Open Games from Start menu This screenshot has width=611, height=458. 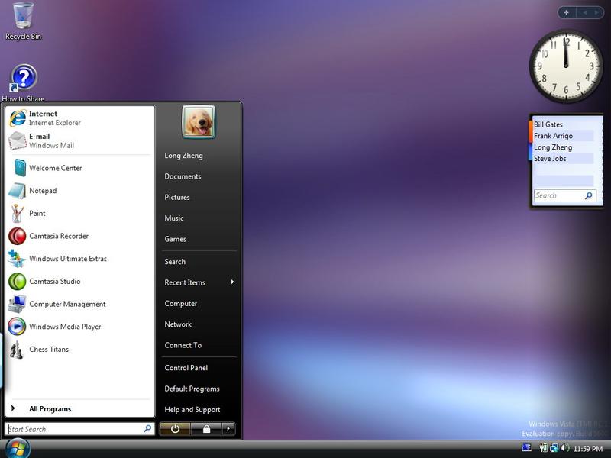175,239
